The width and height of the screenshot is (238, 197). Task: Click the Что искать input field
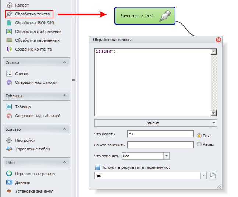tap(160, 134)
